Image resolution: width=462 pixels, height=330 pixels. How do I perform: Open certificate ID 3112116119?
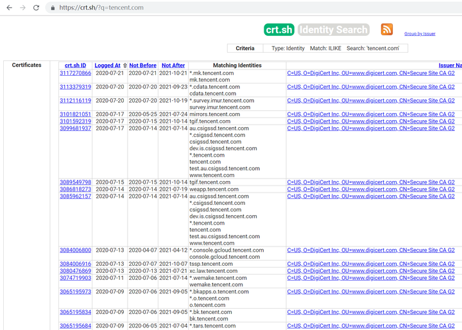point(76,101)
